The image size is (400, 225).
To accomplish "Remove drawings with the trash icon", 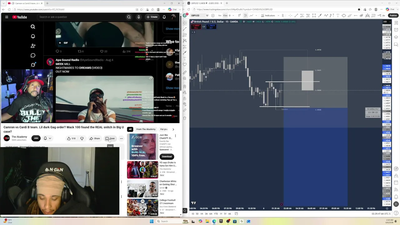I will [185, 118].
